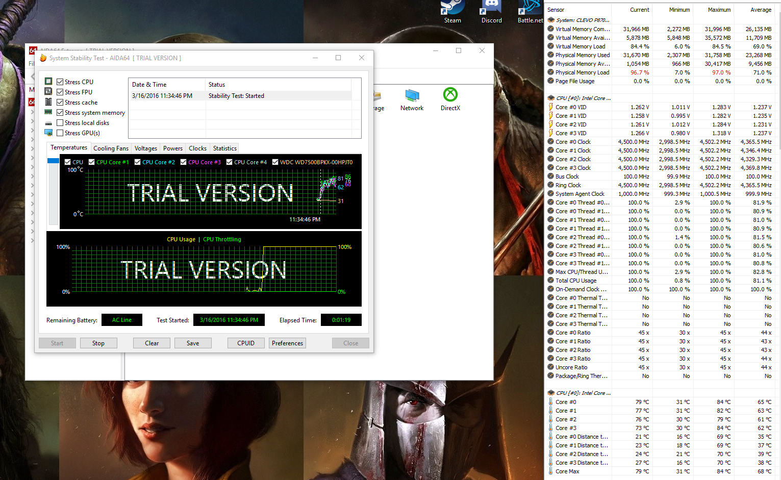Image resolution: width=781 pixels, height=480 pixels.
Task: Switch to the Temperatures tab
Action: (x=69, y=147)
